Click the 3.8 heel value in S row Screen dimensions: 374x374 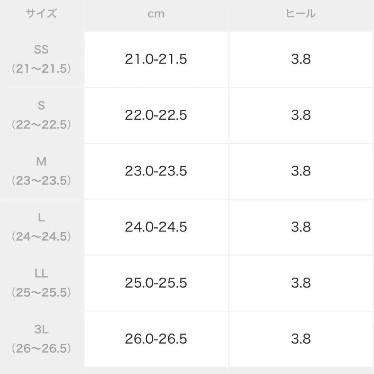tap(301, 115)
